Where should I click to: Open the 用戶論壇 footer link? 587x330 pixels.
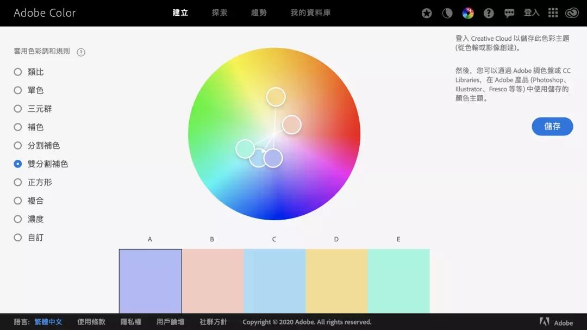click(170, 322)
